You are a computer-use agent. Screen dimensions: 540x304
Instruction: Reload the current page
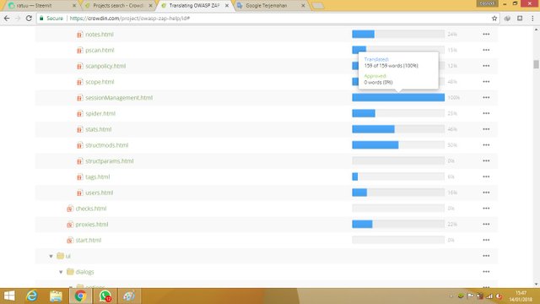(29, 19)
